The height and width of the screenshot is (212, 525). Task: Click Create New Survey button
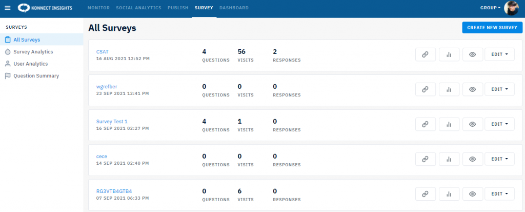point(492,28)
